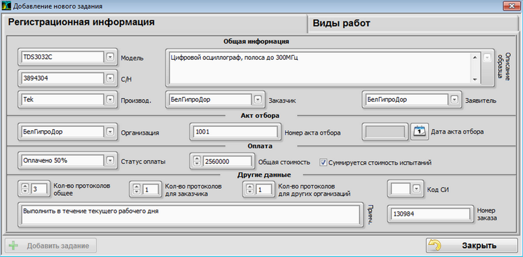Select Регистрационная информация tab
This screenshot has height=257, width=523.
(155, 23)
